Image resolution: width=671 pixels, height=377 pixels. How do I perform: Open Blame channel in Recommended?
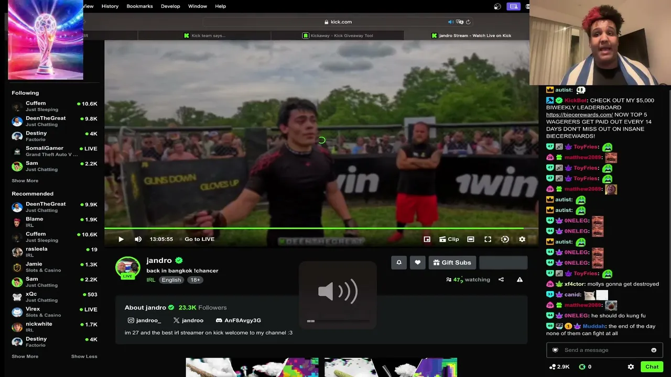(x=55, y=222)
